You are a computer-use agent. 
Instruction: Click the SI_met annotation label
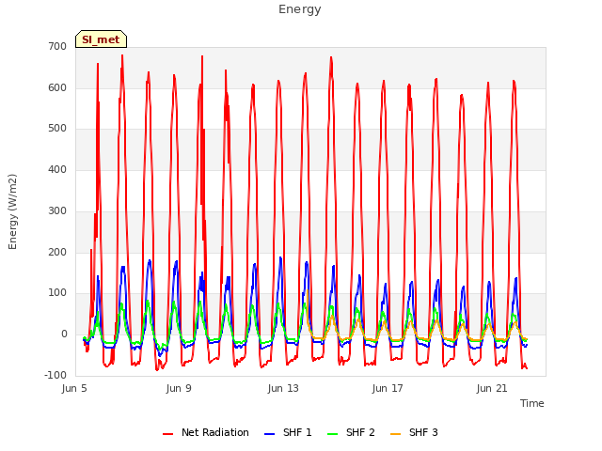(101, 39)
